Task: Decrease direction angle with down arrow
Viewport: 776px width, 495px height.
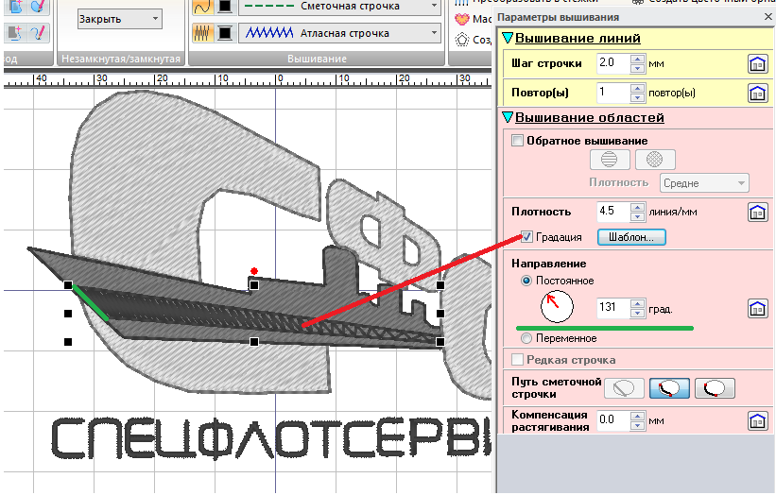Action: click(637, 314)
